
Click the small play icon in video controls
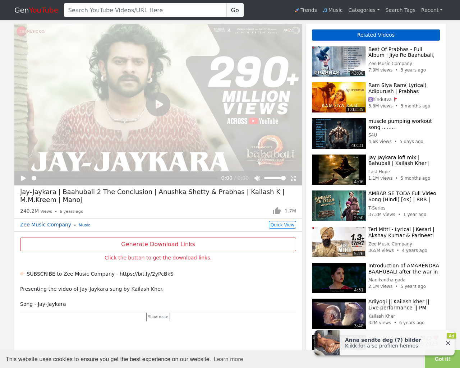(x=23, y=178)
